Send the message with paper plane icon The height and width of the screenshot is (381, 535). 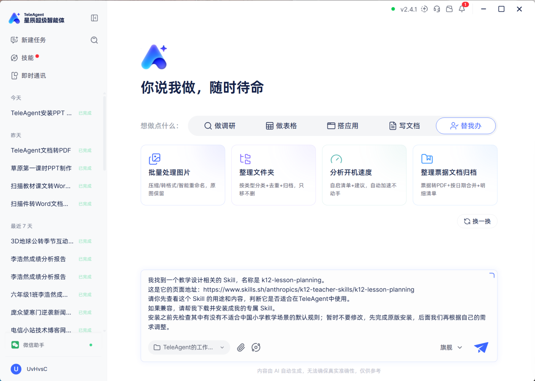(x=481, y=347)
